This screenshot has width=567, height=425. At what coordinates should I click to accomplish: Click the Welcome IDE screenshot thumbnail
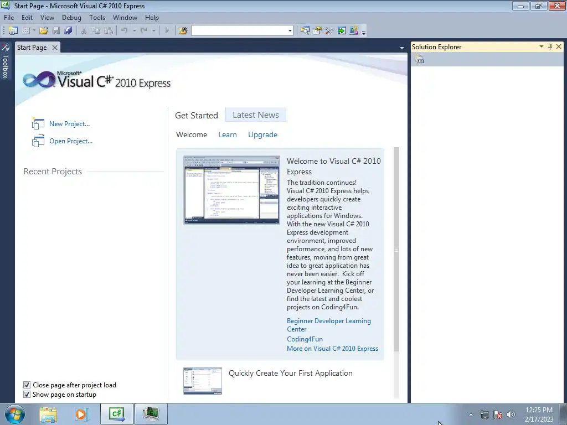pos(232,190)
